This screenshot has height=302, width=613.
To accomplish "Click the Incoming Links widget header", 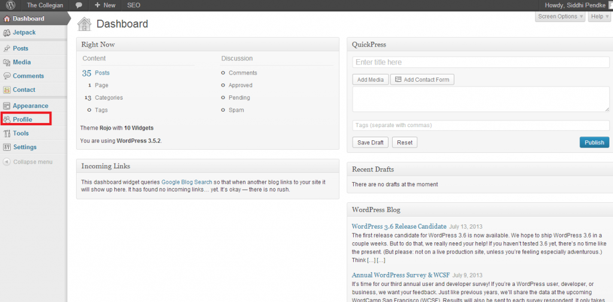I will tap(208, 166).
